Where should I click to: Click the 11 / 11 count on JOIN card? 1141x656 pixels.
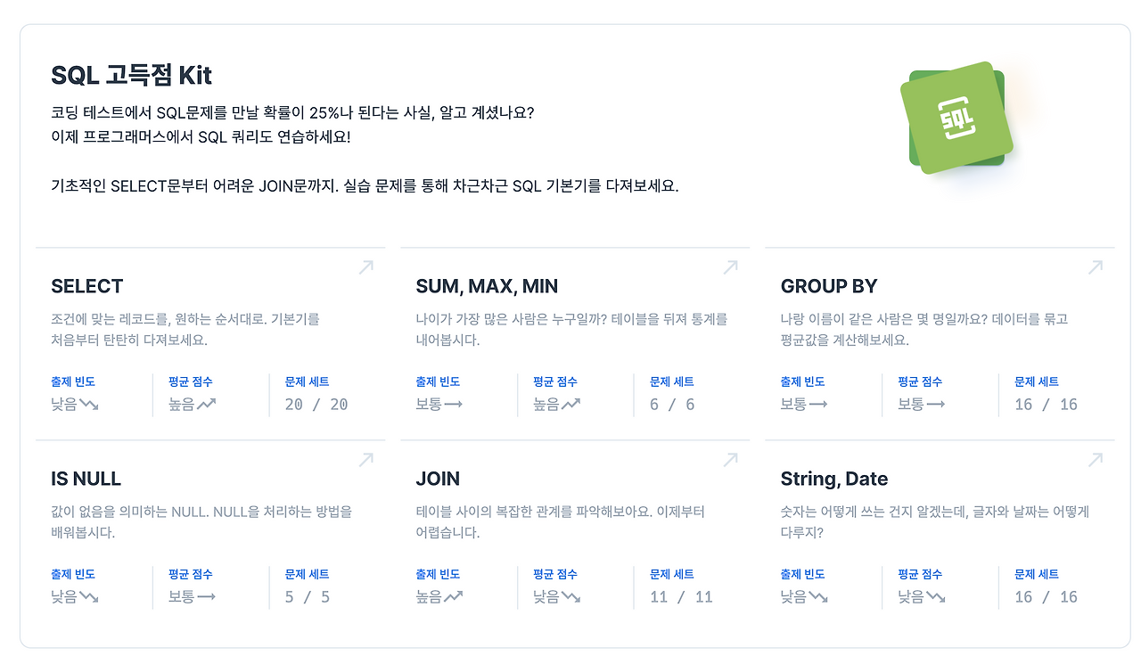(x=681, y=597)
